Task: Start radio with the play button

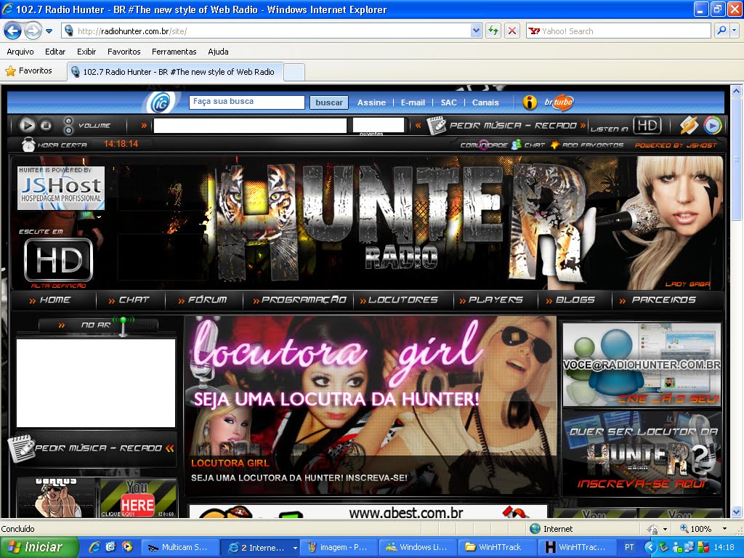Action: (27, 125)
